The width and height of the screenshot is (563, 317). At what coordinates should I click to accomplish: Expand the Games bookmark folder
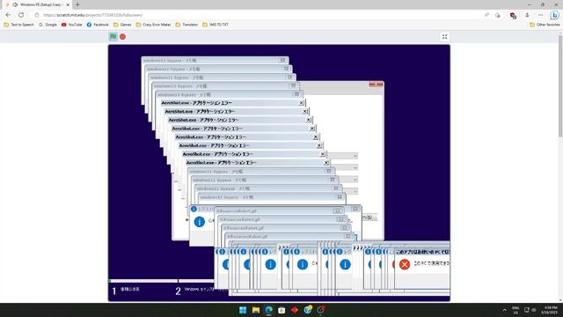click(122, 25)
